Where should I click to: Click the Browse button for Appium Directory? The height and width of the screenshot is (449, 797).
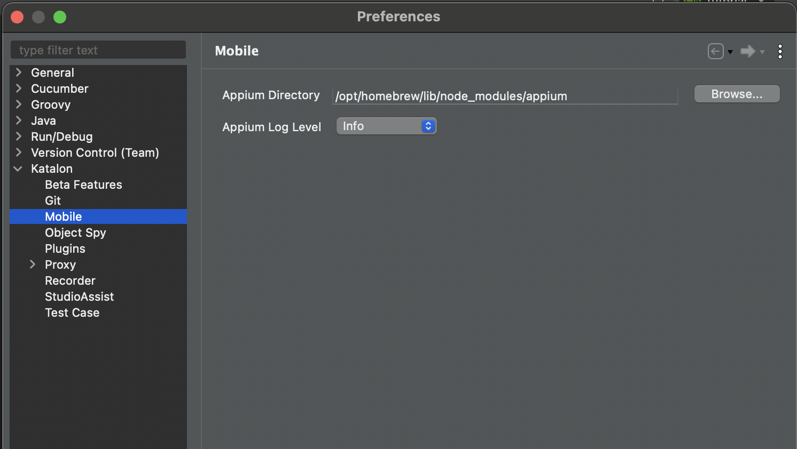click(x=737, y=93)
